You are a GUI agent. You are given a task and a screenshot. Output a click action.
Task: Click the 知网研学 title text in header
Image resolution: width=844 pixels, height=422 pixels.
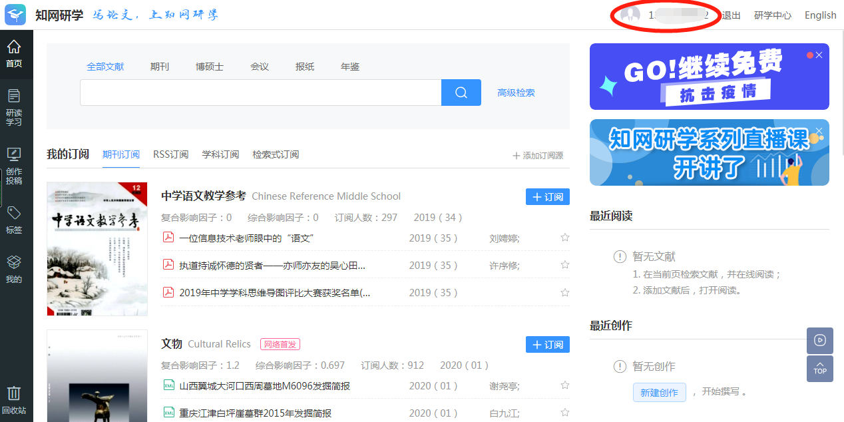59,15
